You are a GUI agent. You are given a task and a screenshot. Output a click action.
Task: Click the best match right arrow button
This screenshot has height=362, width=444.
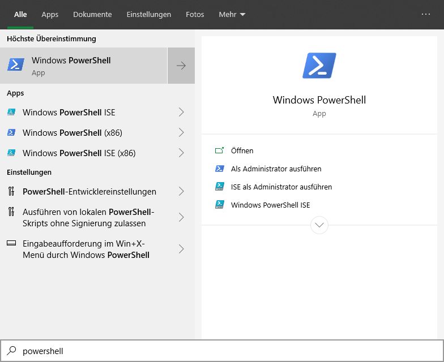181,66
